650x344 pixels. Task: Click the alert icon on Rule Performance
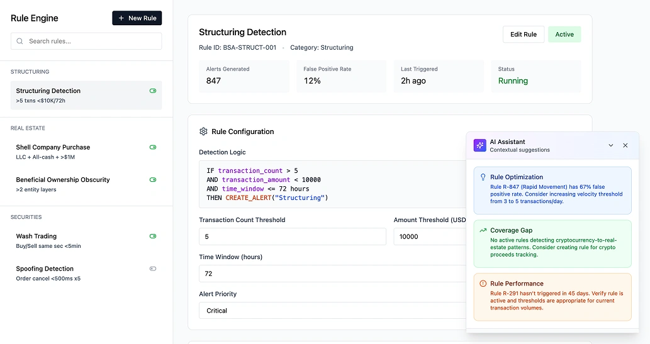[483, 284]
